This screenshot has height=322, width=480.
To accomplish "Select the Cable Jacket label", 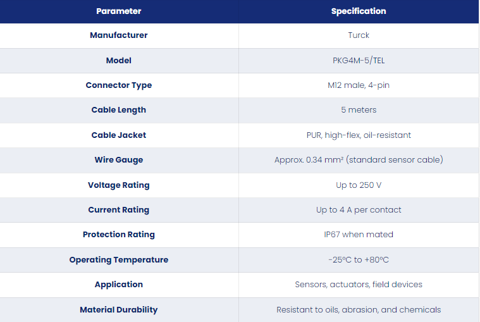I will pos(119,135).
